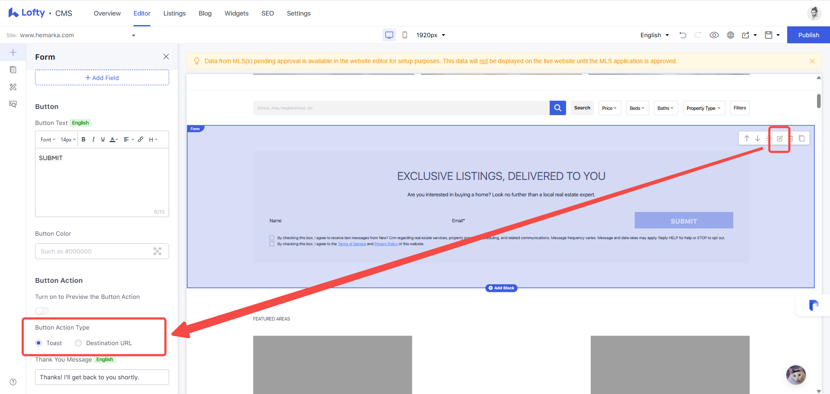Move the form block up with arrow

click(x=747, y=138)
